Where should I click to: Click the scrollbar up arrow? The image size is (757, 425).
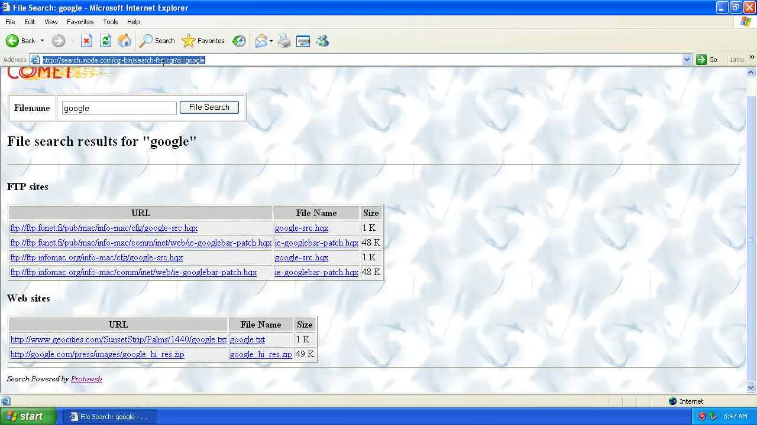tap(752, 73)
